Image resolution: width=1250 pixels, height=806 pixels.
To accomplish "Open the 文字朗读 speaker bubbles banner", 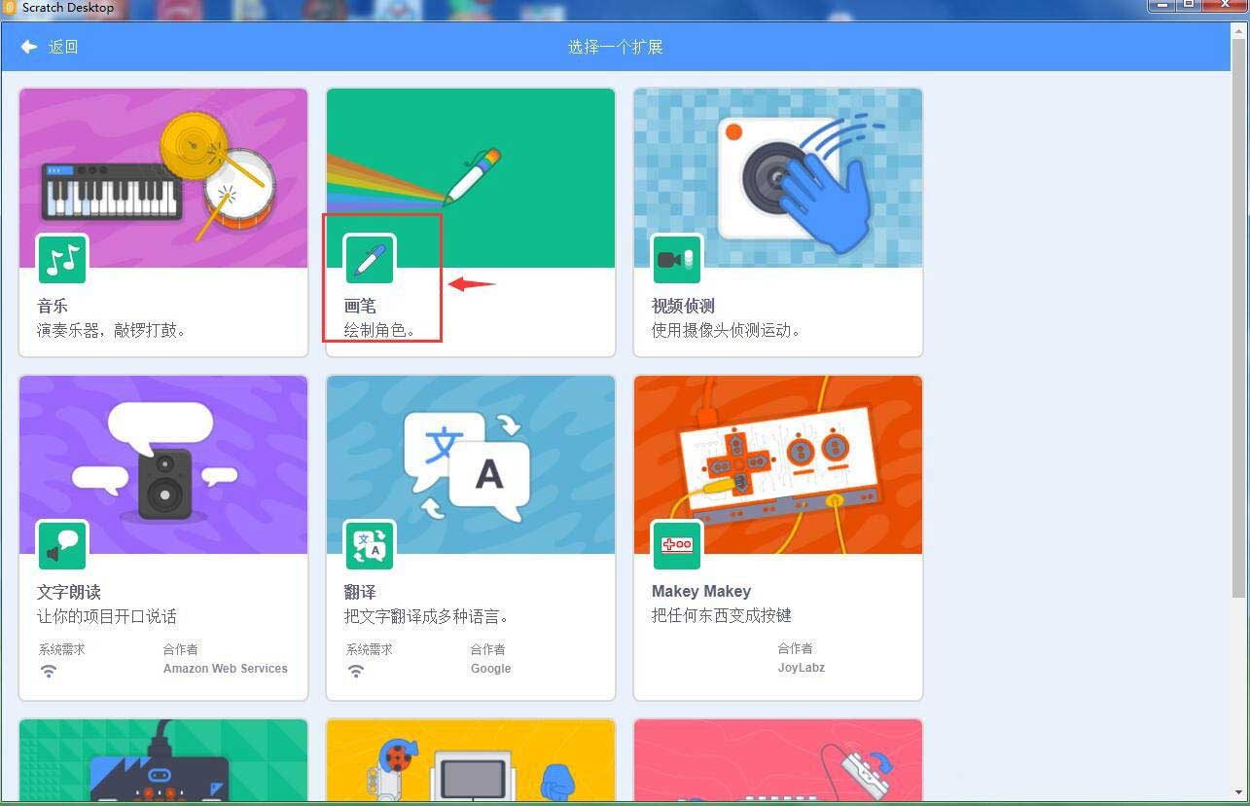I will (x=163, y=464).
